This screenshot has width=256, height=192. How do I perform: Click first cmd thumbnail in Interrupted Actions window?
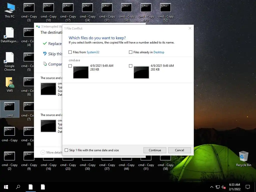click(48, 89)
